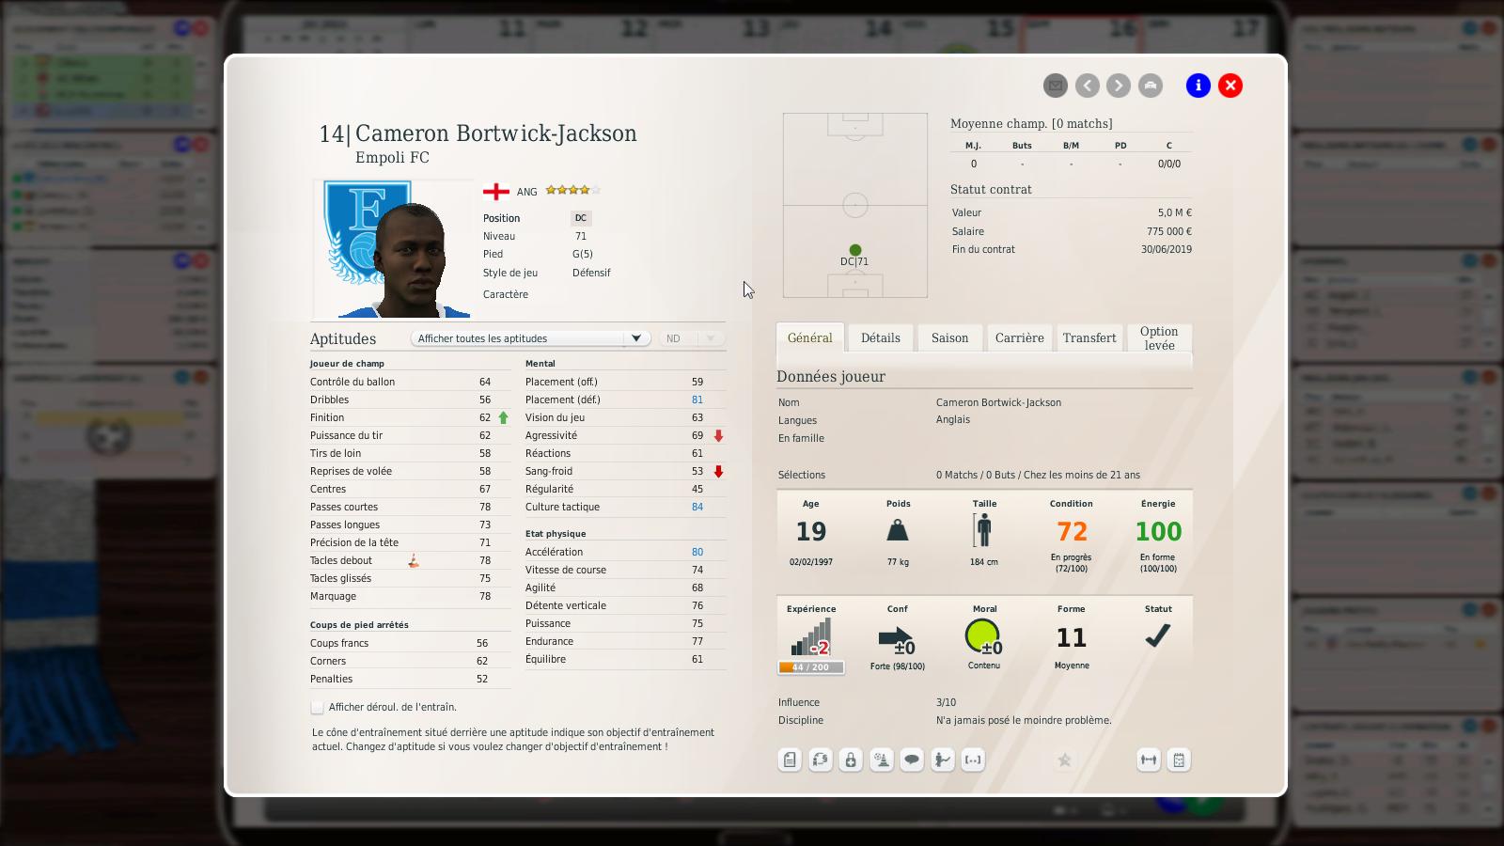Viewport: 1504px width, 846px height.
Task: Open the Carrière tab
Action: tap(1020, 338)
